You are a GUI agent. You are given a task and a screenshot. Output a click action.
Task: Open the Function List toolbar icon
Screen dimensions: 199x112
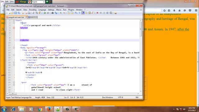[x=93, y=13]
